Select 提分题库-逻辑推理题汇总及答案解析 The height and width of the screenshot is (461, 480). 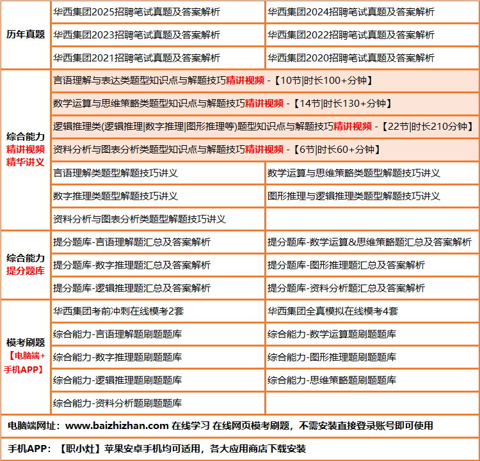(158, 288)
